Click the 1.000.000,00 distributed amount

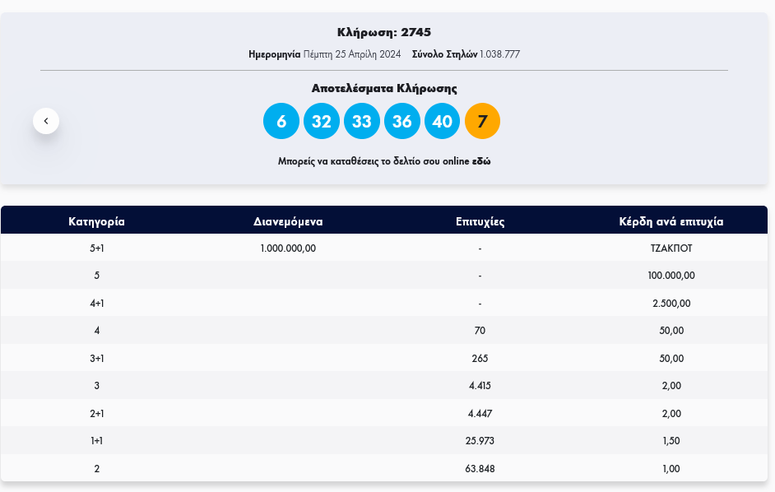pos(288,248)
